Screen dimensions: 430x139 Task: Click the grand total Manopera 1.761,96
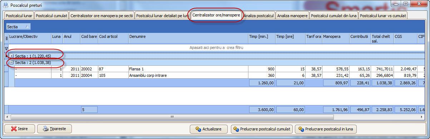tap(336, 109)
